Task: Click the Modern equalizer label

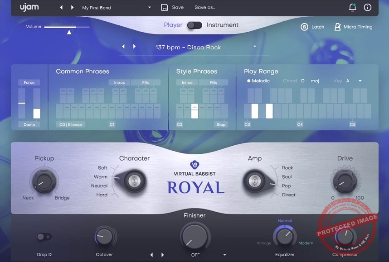Action: pos(306,243)
